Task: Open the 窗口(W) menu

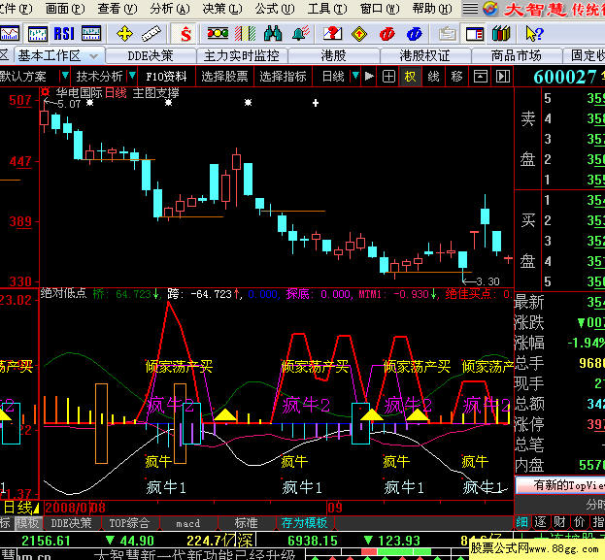Action: point(380,9)
